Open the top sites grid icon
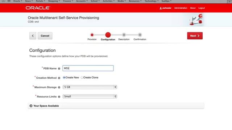 [x=9, y=1]
